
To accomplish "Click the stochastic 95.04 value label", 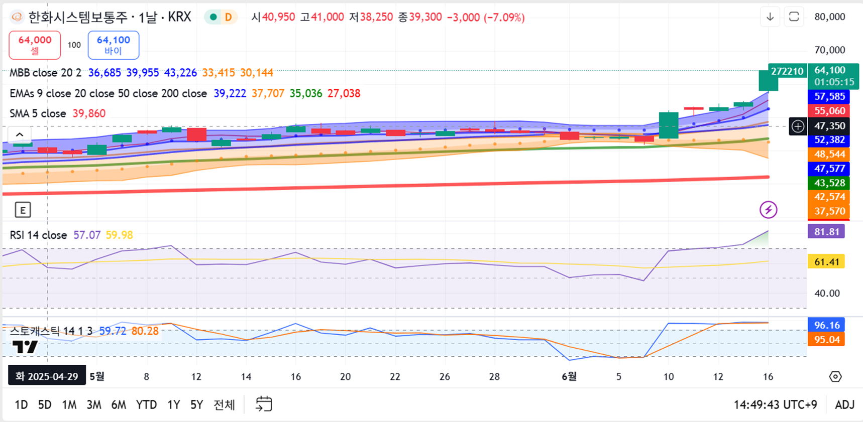I will (826, 339).
